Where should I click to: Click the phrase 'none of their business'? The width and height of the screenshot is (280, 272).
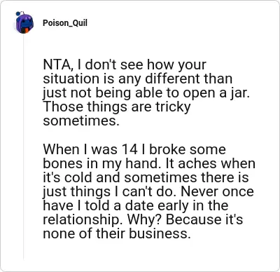tap(115, 233)
